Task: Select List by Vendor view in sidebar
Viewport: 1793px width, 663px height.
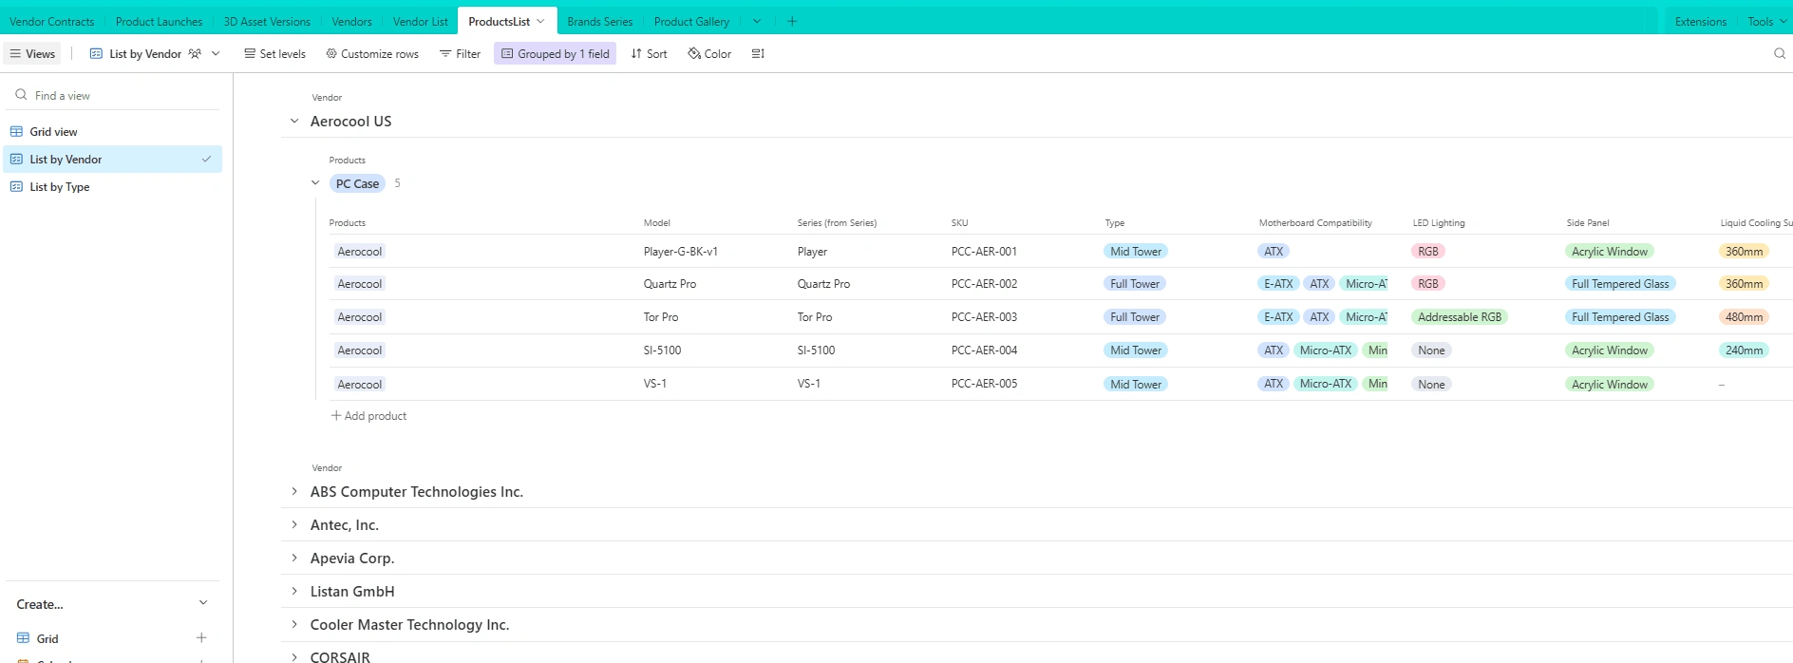Action: tap(113, 160)
